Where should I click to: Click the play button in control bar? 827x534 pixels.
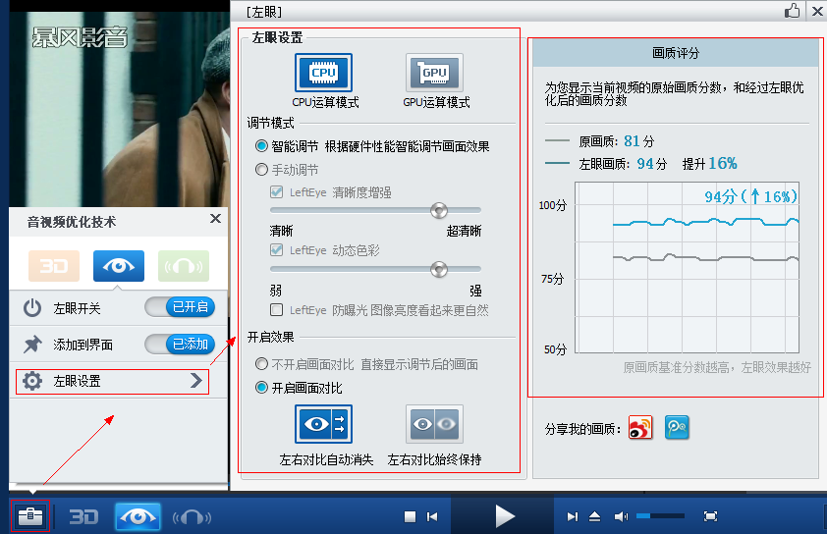pos(504,516)
